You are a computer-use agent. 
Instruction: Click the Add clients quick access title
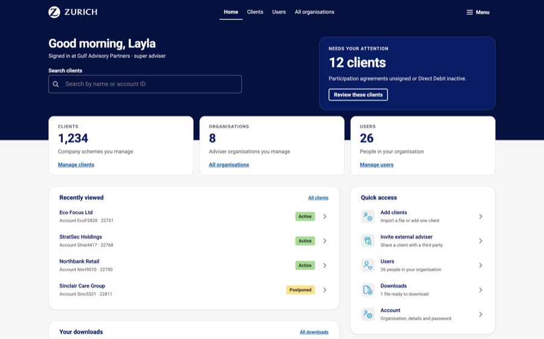pyautogui.click(x=393, y=212)
